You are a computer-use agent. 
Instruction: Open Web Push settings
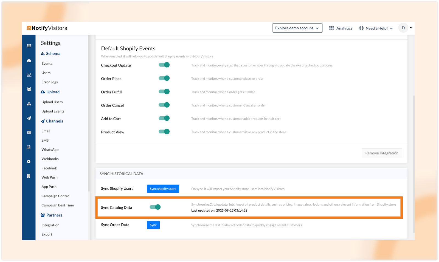[49, 177]
